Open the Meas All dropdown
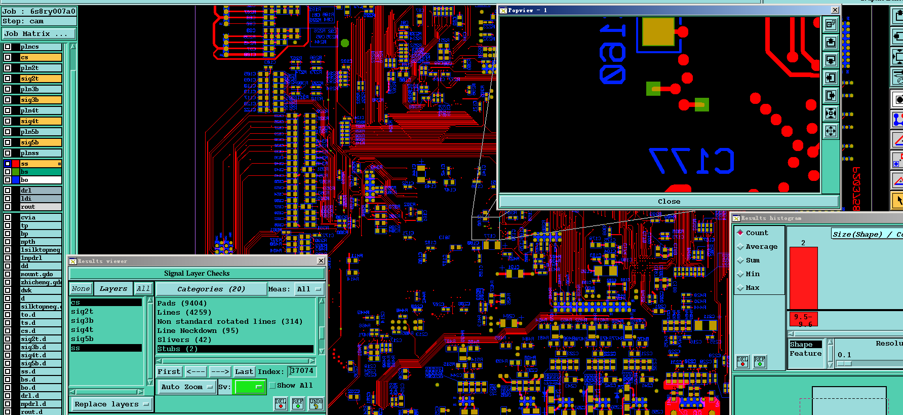The height and width of the screenshot is (415, 903). click(x=309, y=289)
